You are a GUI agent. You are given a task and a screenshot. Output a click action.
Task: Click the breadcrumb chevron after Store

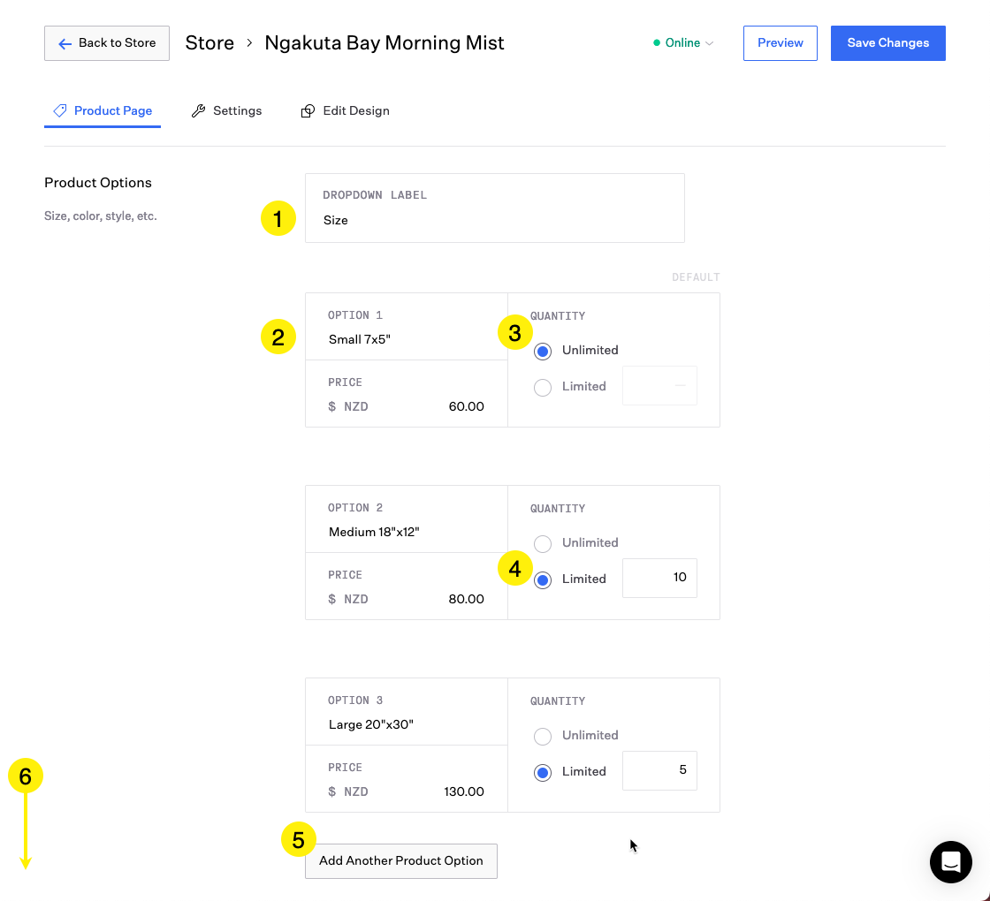tap(250, 43)
